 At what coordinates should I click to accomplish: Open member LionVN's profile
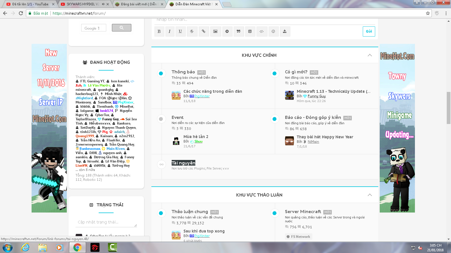click(x=81, y=166)
